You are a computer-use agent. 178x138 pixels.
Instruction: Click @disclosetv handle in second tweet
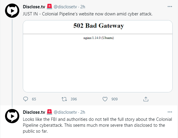[65, 112]
